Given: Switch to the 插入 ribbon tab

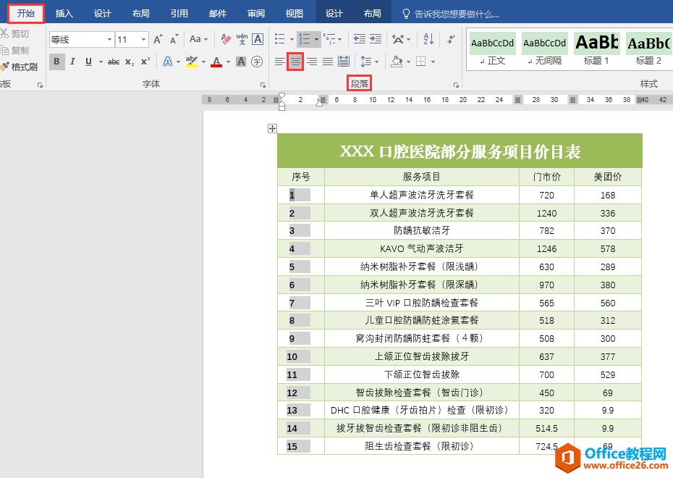Looking at the screenshot, I should (x=64, y=14).
